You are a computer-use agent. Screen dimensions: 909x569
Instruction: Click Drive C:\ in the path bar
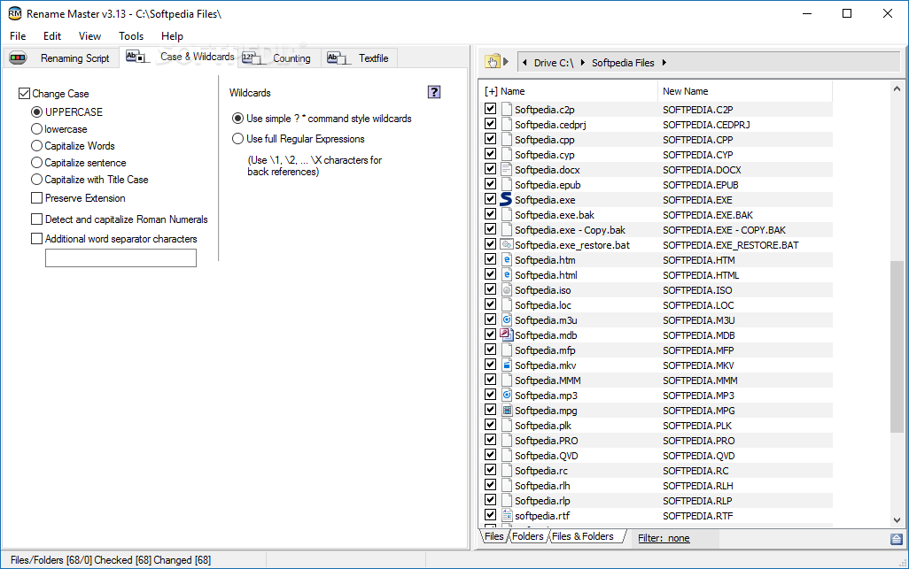tap(554, 63)
